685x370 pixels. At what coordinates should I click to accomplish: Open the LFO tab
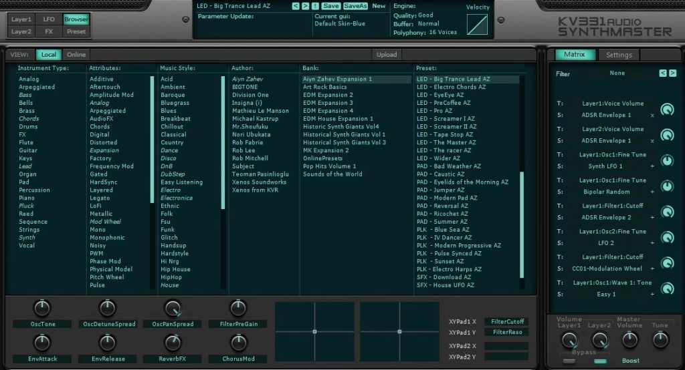pyautogui.click(x=49, y=19)
